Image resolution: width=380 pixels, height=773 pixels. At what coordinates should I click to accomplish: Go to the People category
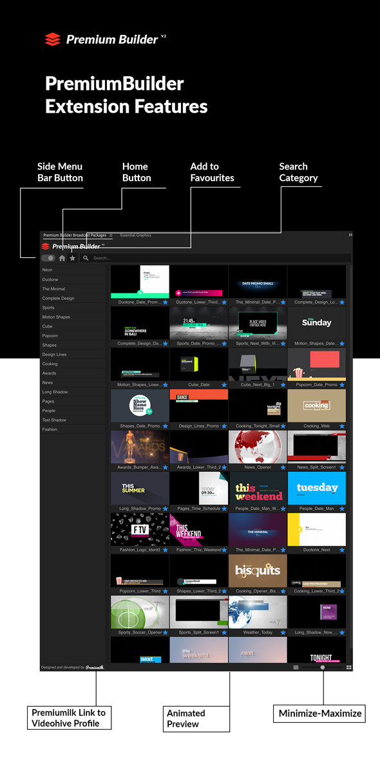(74, 411)
